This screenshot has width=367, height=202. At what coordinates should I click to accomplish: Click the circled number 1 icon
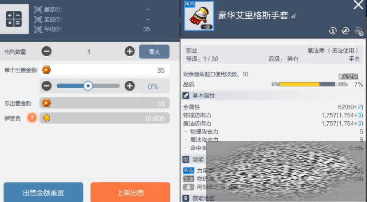click(333, 31)
